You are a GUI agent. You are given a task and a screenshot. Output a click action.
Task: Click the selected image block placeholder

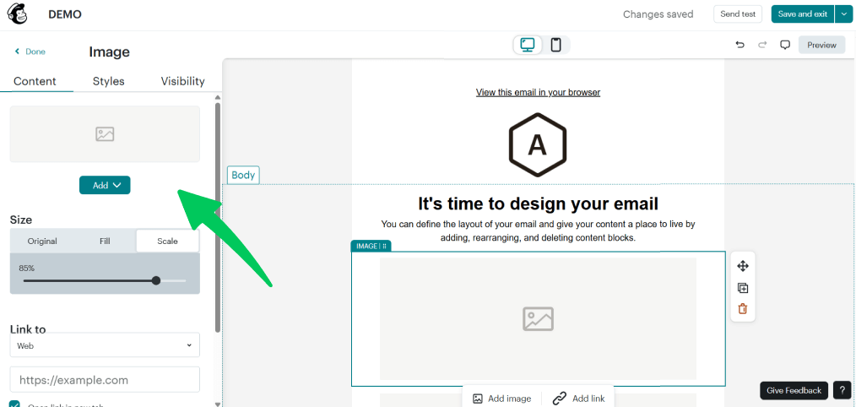pos(539,318)
